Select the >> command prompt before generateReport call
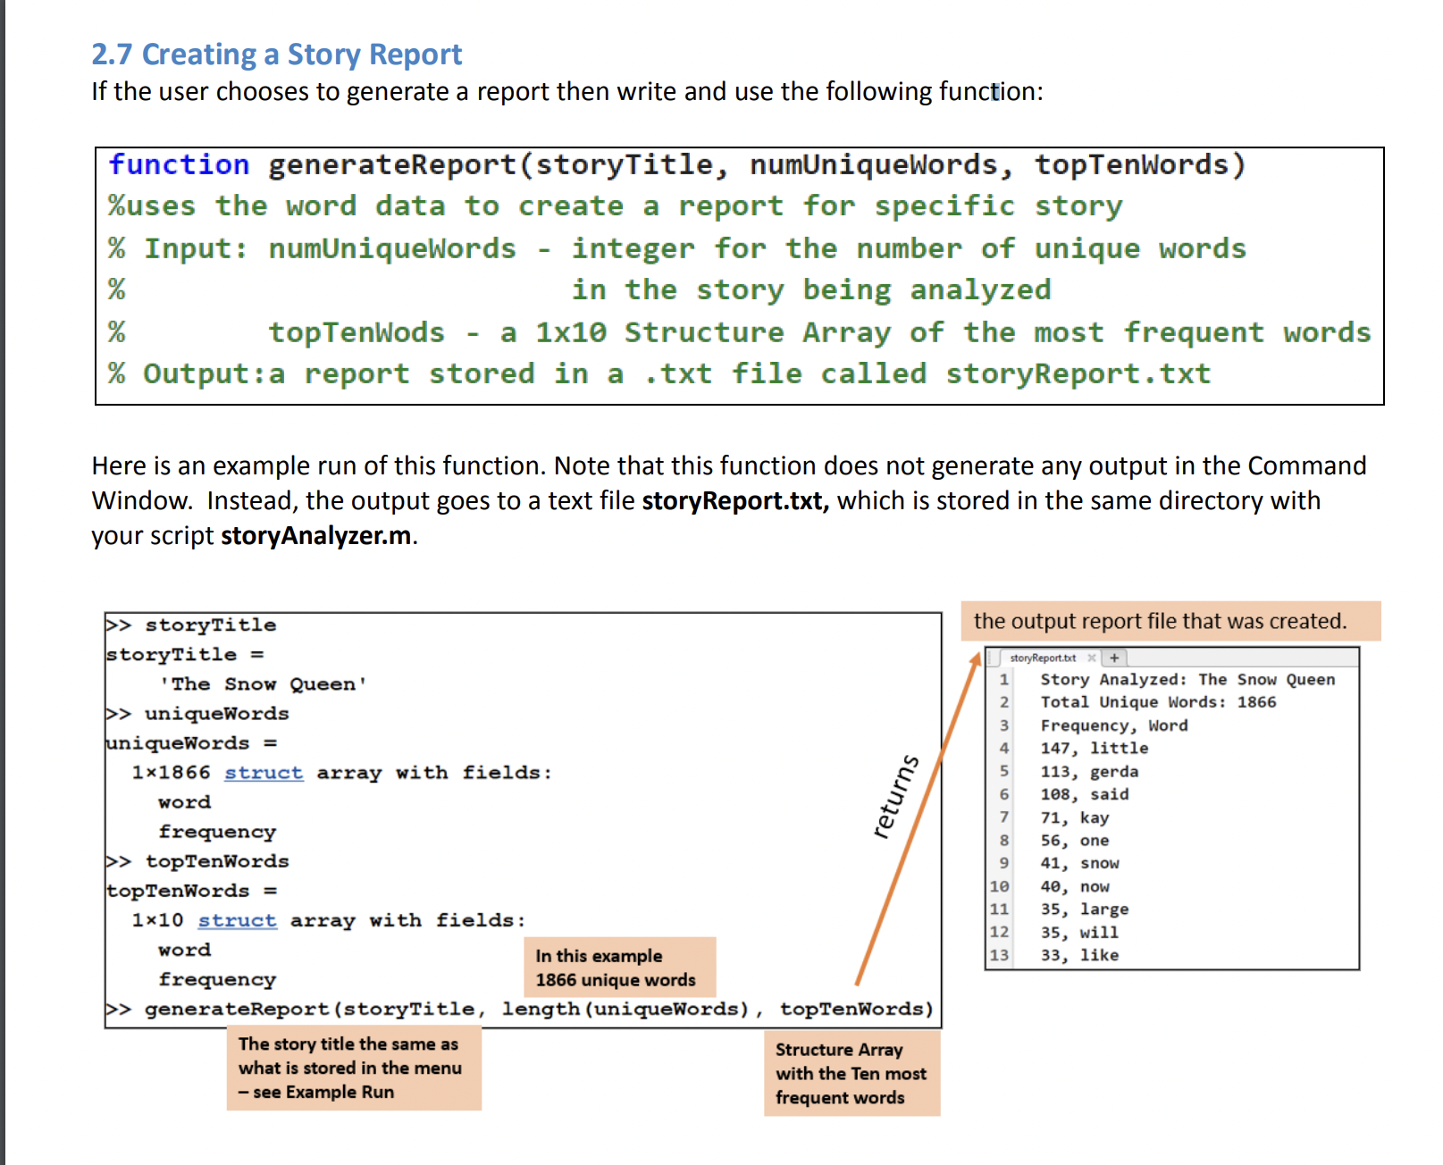1443x1165 pixels. pos(119,1009)
